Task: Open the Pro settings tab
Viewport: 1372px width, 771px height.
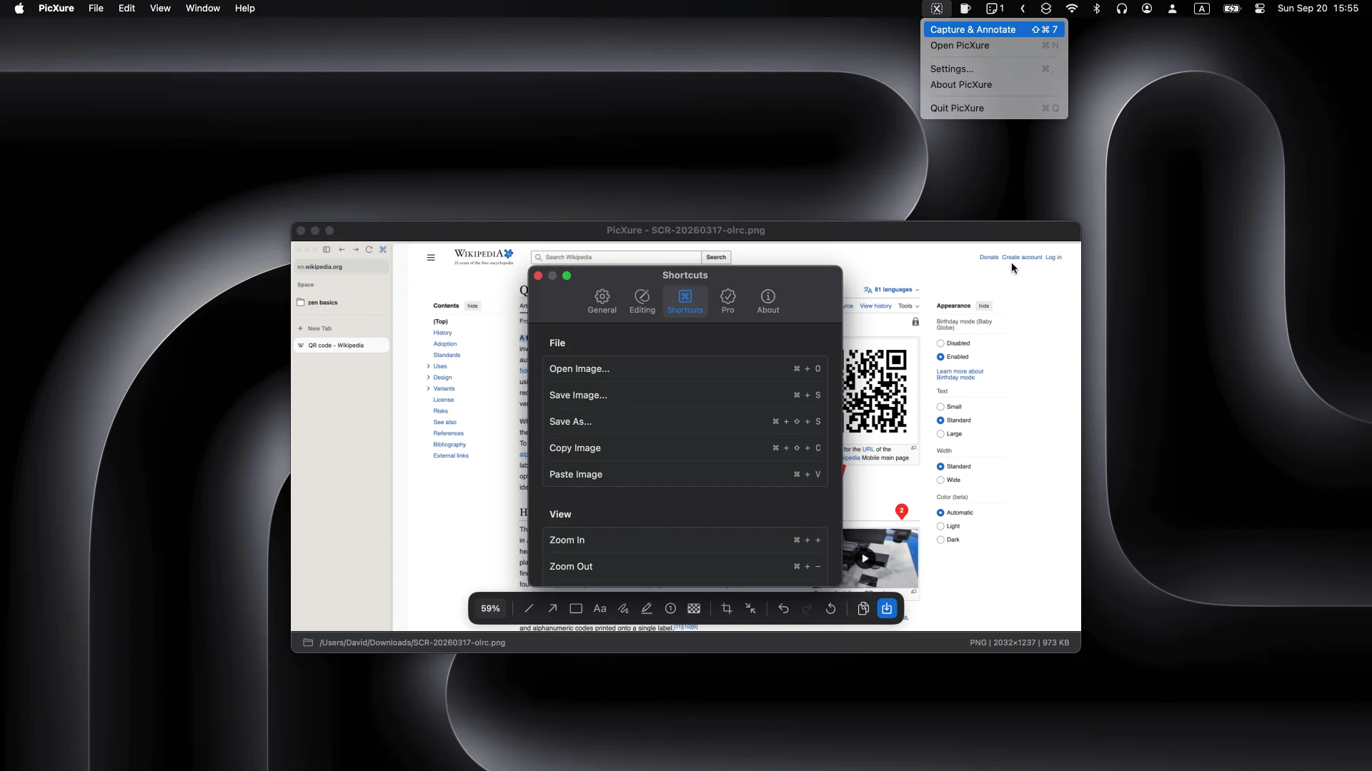Action: (727, 301)
